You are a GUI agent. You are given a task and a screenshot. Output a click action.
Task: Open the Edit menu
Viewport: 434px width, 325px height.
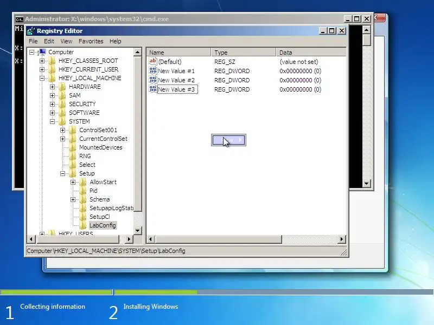(x=49, y=41)
